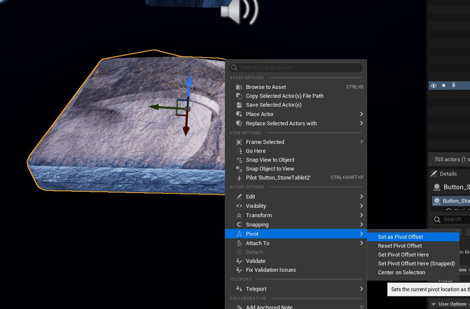The height and width of the screenshot is (309, 470).
Task: Choose Set Pivot Offset Here (Snapped)
Action: coord(413,263)
